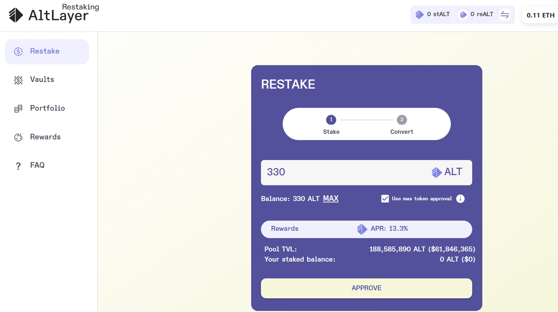Go to the Portfolio page
This screenshot has height=312, width=558.
coord(47,108)
